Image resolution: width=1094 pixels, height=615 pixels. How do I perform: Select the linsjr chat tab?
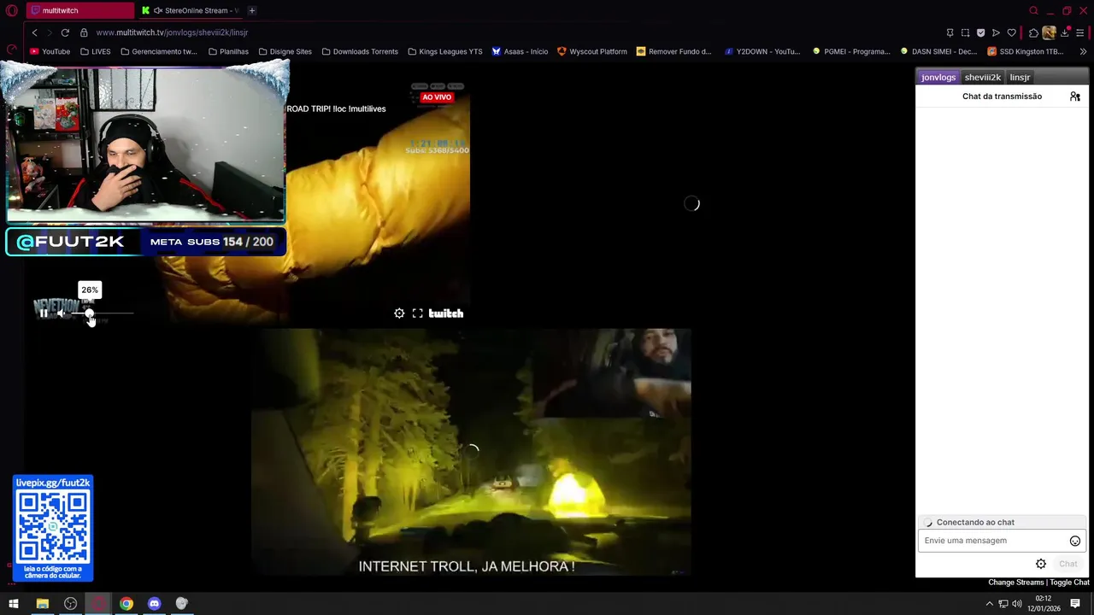tap(1020, 77)
